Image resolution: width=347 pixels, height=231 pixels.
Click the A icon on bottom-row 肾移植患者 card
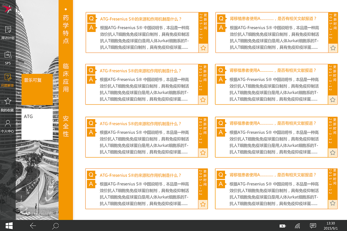[221, 184]
